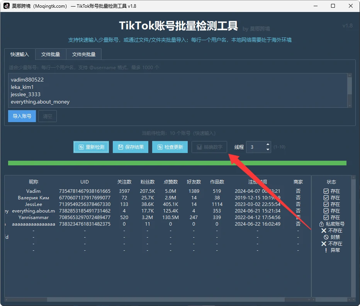Click the chart icon on 精确数字
360x306 pixels.
pos(200,147)
